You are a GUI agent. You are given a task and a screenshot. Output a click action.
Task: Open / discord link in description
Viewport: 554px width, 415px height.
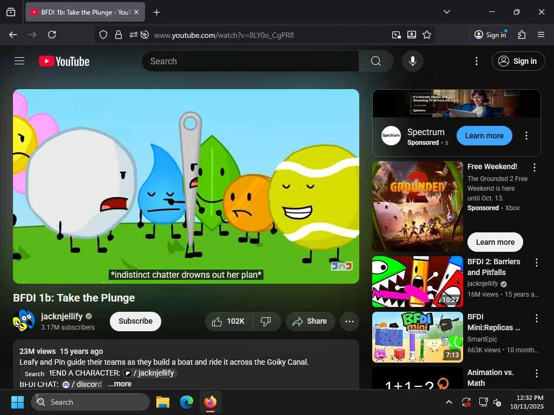[x=82, y=384]
